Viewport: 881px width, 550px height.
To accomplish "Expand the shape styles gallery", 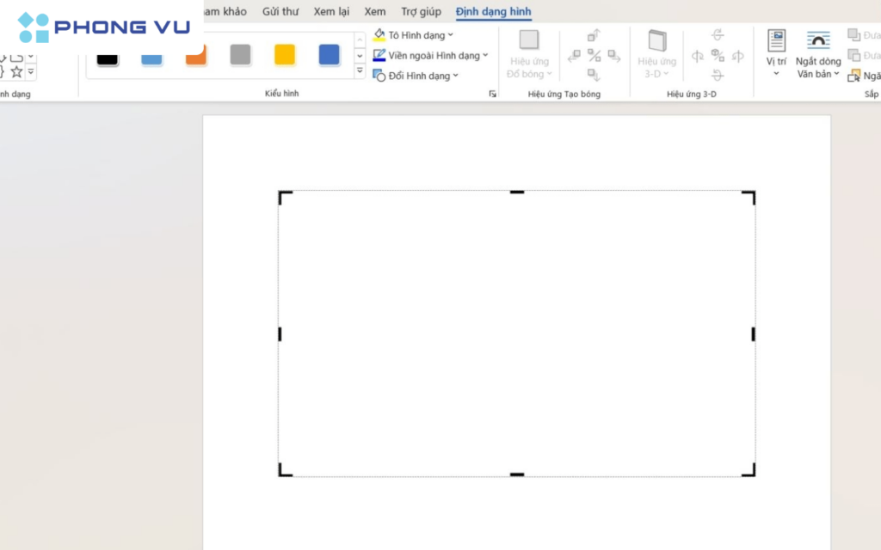I will pos(360,72).
